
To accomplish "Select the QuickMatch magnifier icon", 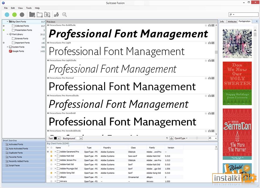I will click(64, 15).
